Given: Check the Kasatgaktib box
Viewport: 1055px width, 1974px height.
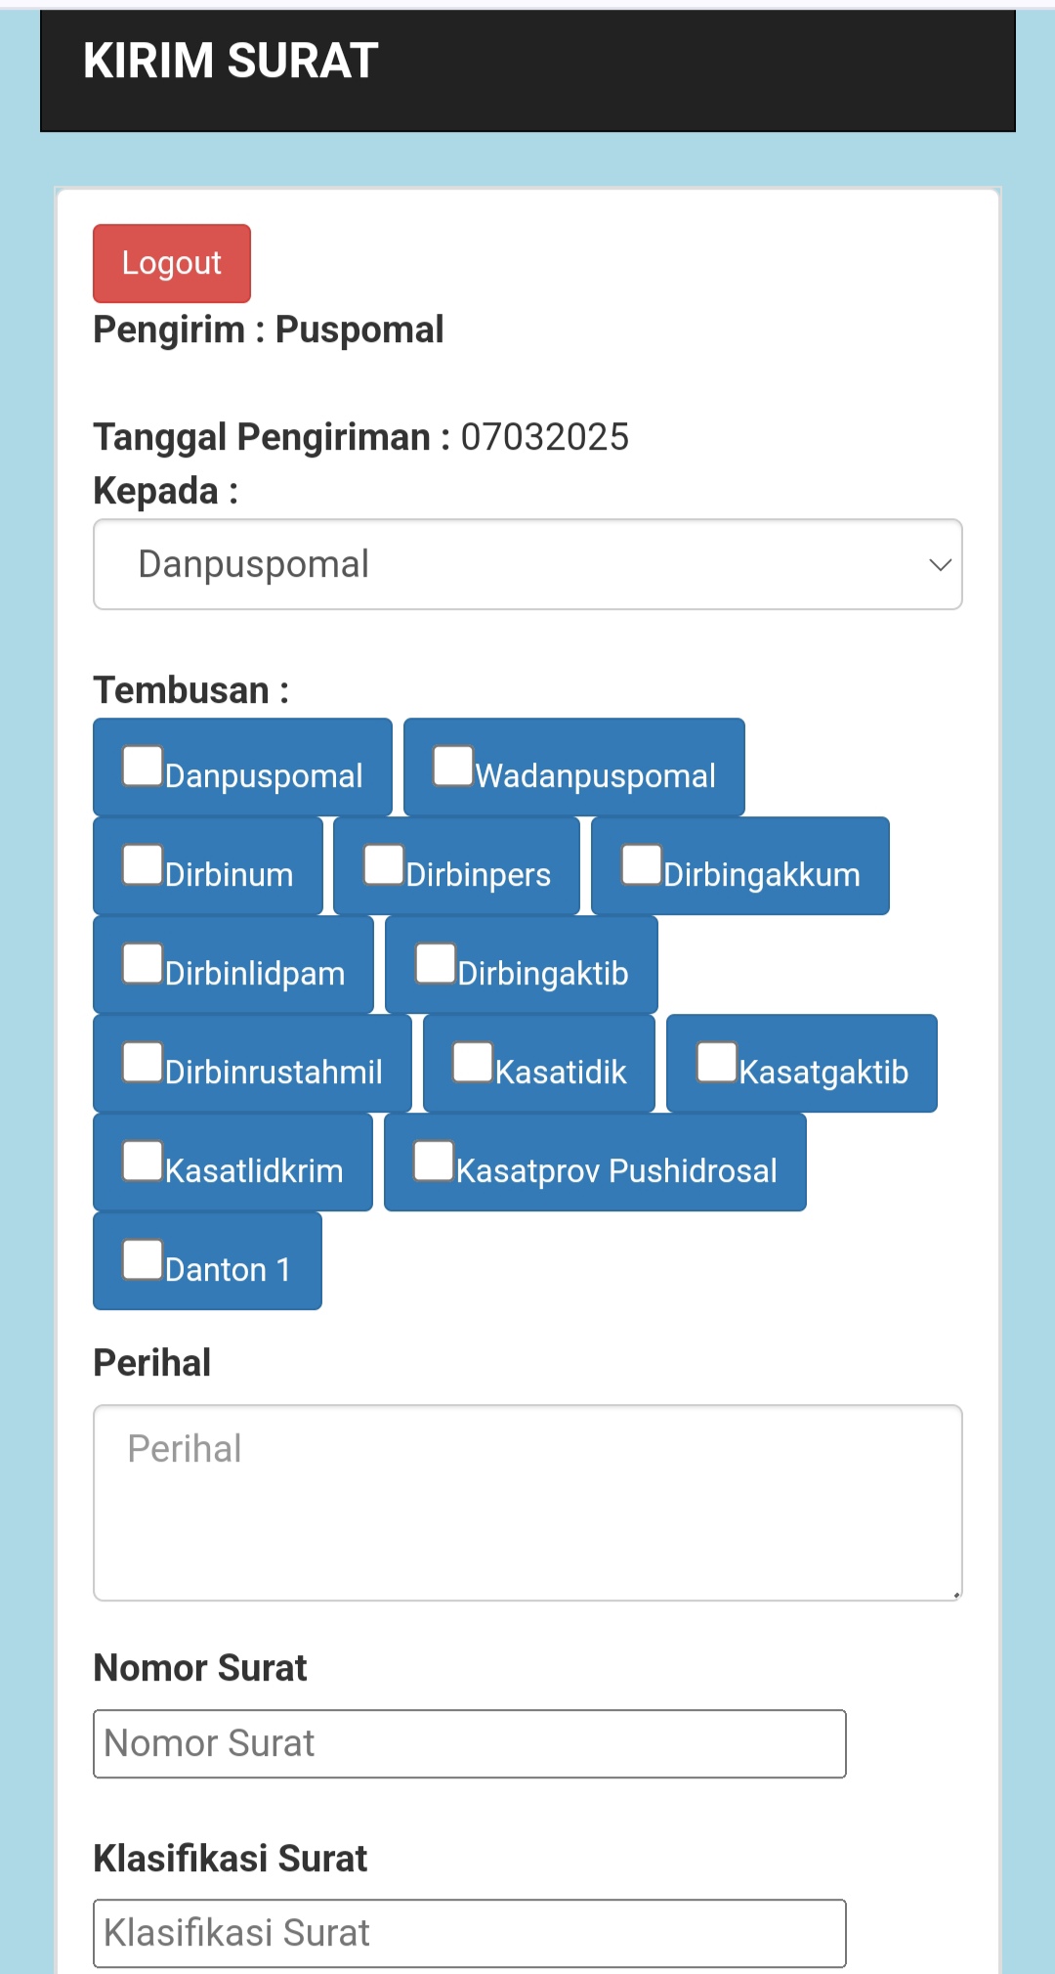Looking at the screenshot, I should pyautogui.click(x=716, y=1062).
